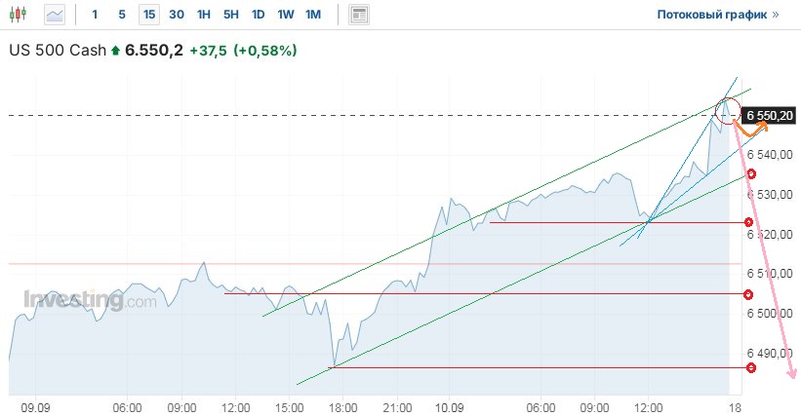Click the US 500 Cash instrument name

[x=57, y=51]
